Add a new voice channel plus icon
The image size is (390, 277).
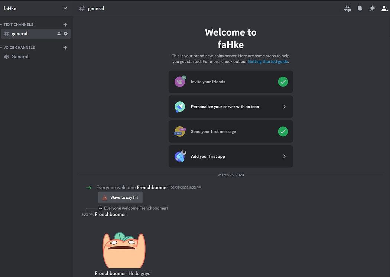pyautogui.click(x=65, y=48)
